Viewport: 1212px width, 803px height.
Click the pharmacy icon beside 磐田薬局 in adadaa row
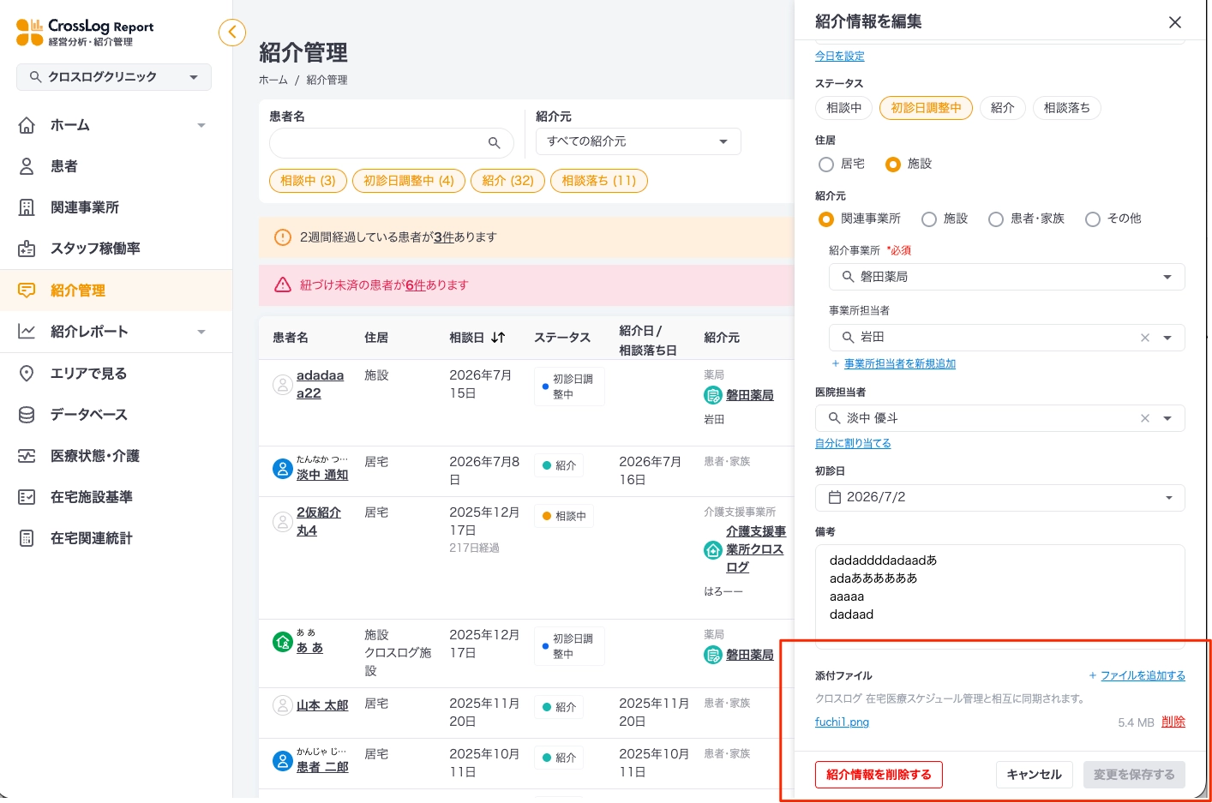click(713, 395)
